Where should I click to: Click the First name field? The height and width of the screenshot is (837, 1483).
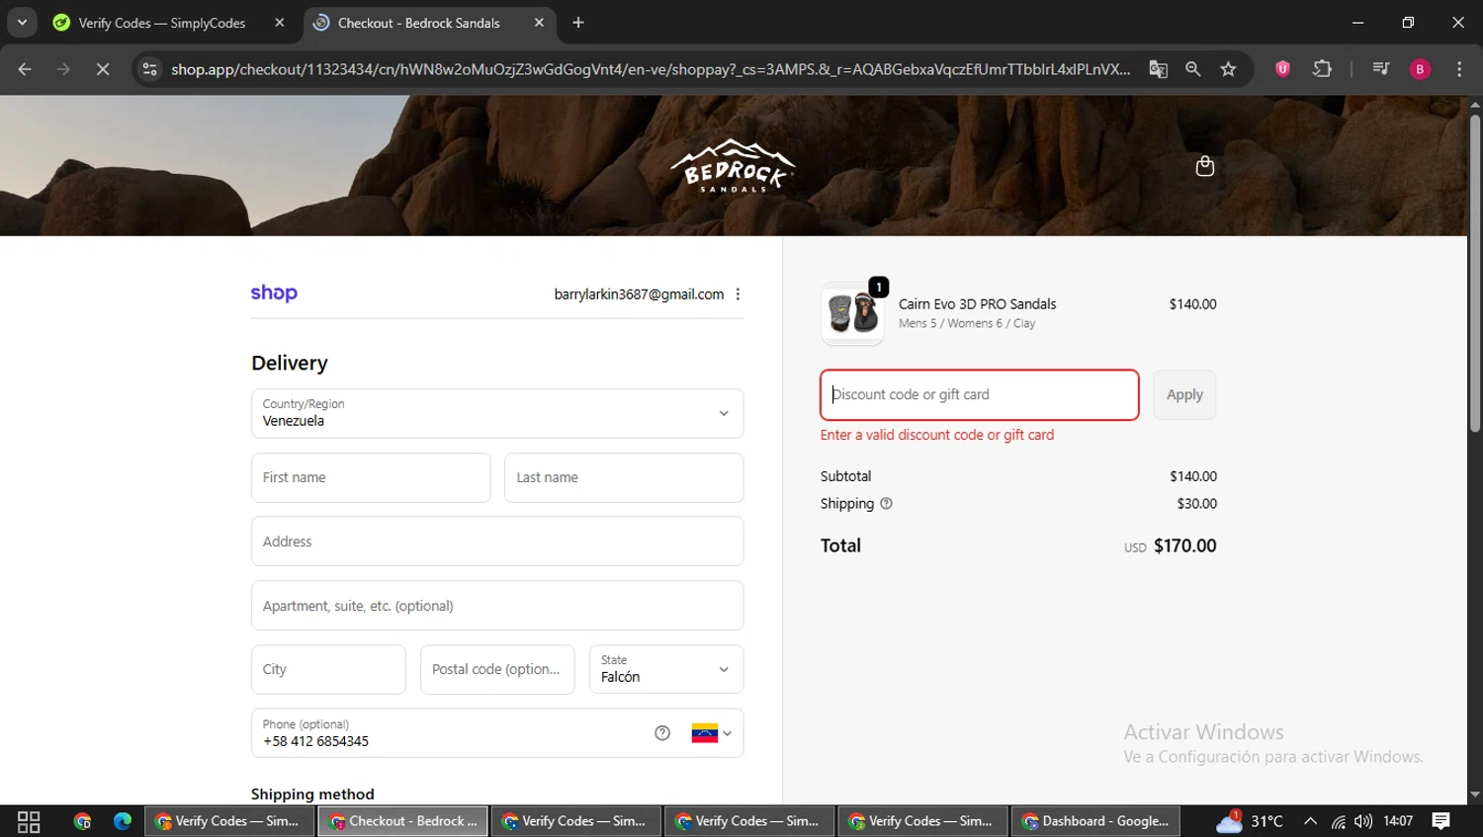(x=371, y=477)
